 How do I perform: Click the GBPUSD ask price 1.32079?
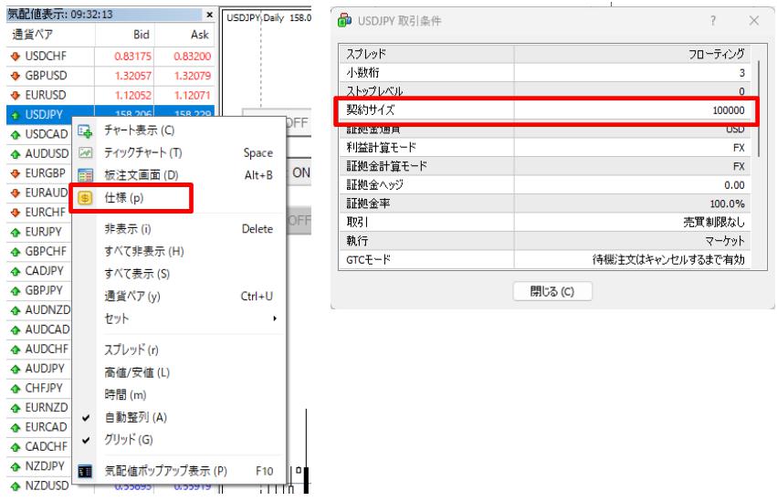(193, 76)
